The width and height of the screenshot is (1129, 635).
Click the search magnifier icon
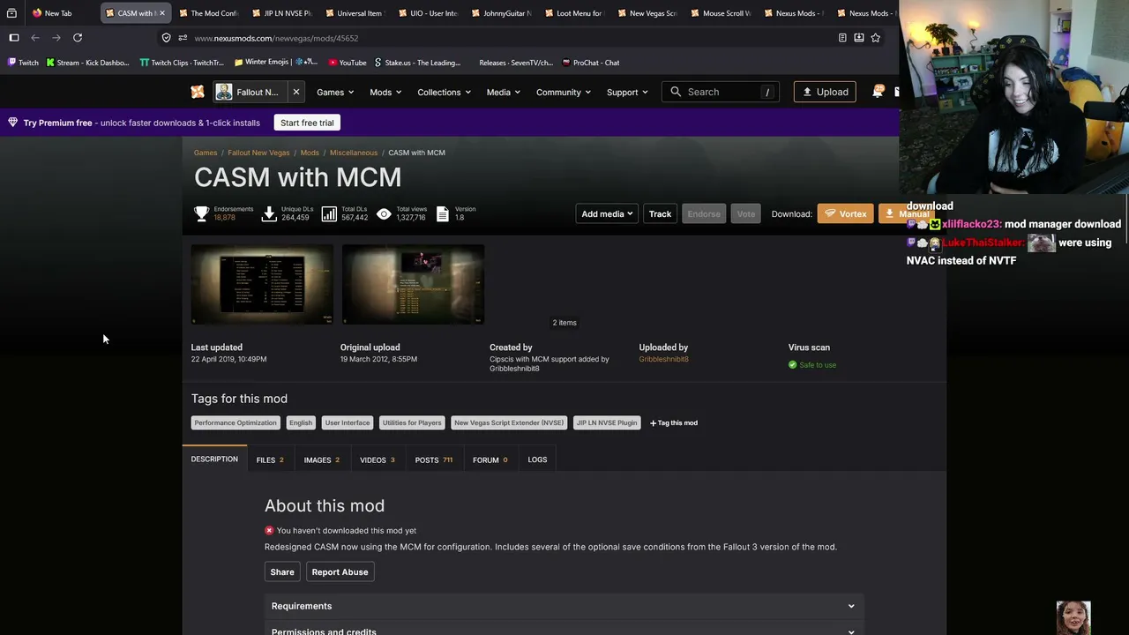[x=676, y=92]
